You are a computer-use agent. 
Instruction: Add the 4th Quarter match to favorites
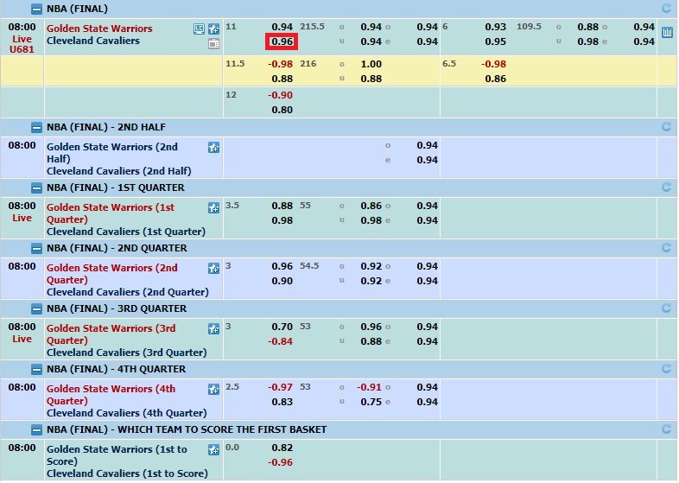(x=213, y=390)
